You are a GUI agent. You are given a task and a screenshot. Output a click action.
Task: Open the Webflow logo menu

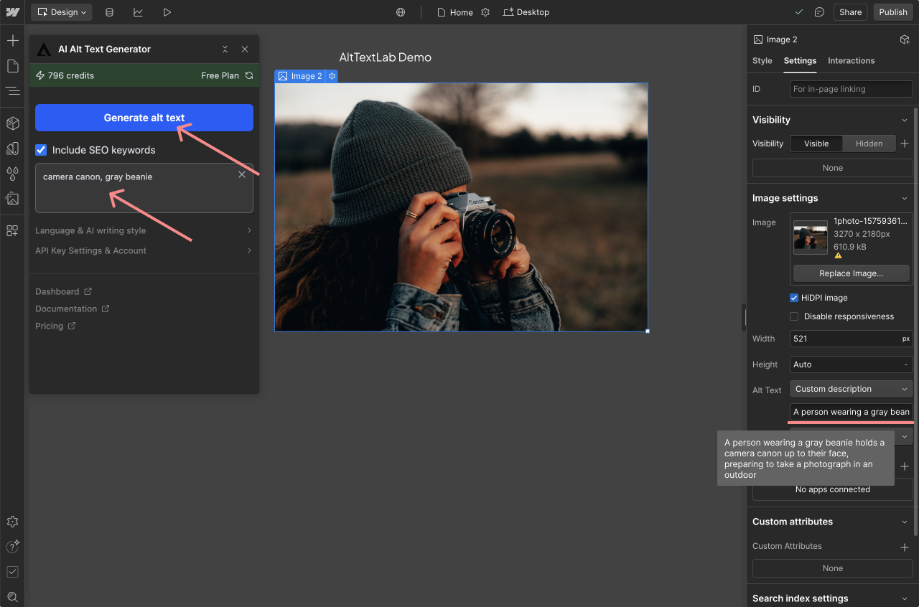pyautogui.click(x=12, y=12)
